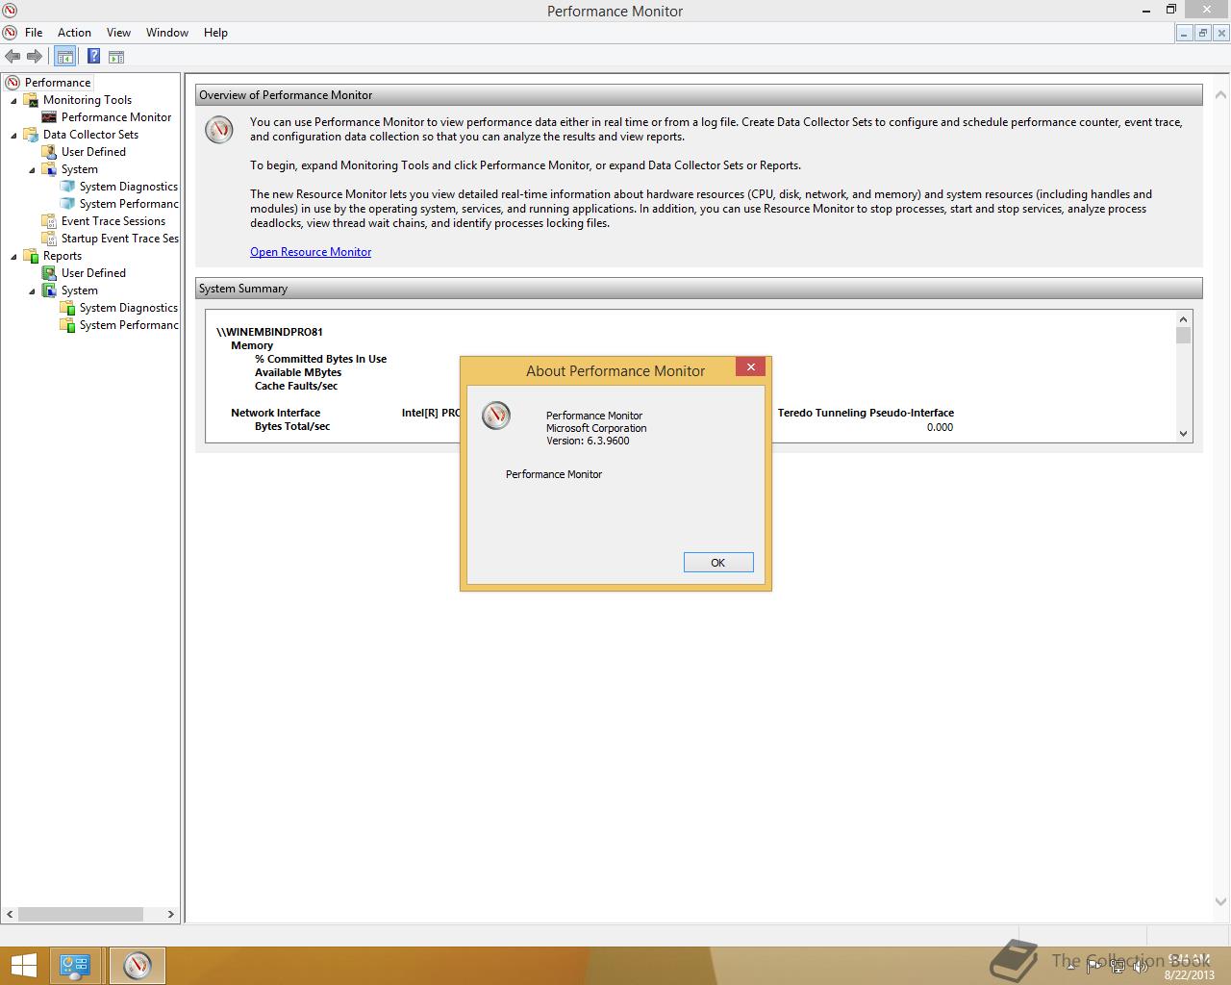The height and width of the screenshot is (985, 1231).
Task: Open the Window menu
Action: pyautogui.click(x=167, y=32)
